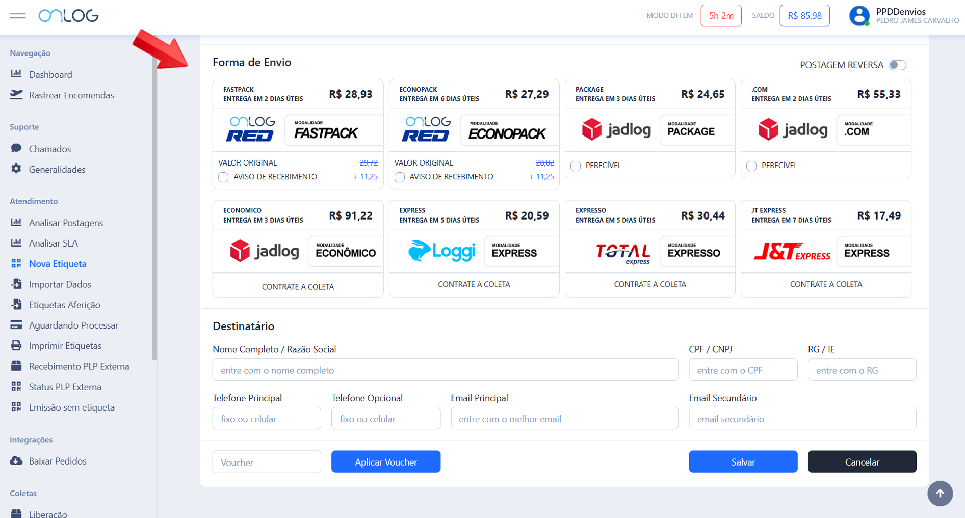Toggle the Postagem Reversa switch
This screenshot has height=518, width=965.
tap(897, 65)
